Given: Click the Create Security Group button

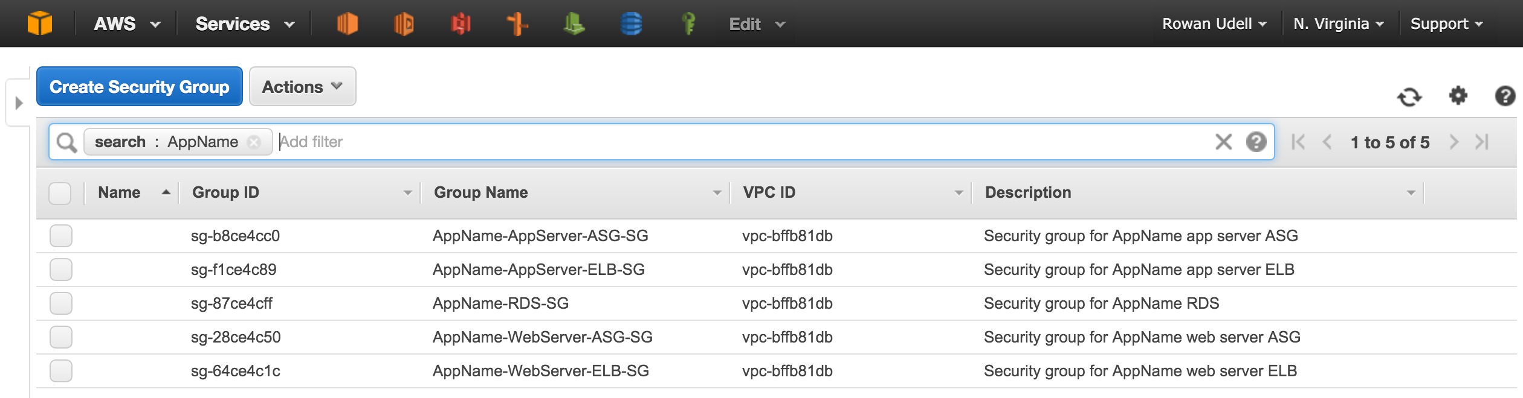Looking at the screenshot, I should coord(139,86).
